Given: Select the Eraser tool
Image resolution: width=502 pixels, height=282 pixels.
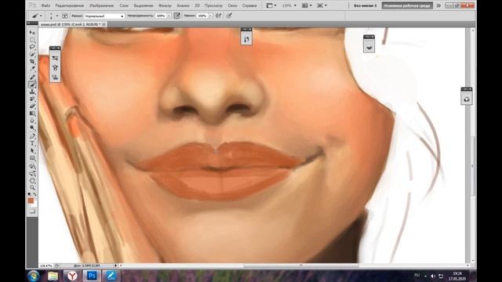Looking at the screenshot, I should click(x=32, y=107).
